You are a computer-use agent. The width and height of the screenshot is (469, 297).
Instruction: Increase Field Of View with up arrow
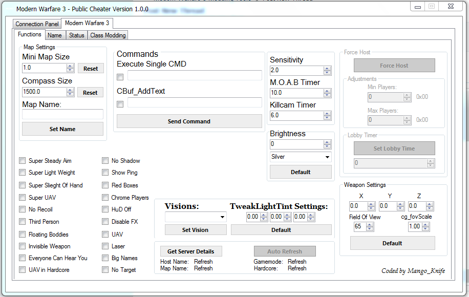click(370, 225)
